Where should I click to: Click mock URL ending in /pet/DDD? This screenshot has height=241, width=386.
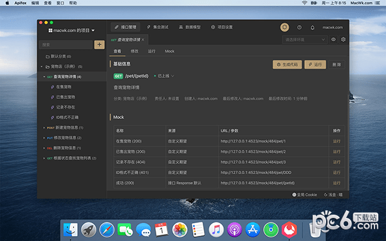click(256, 173)
